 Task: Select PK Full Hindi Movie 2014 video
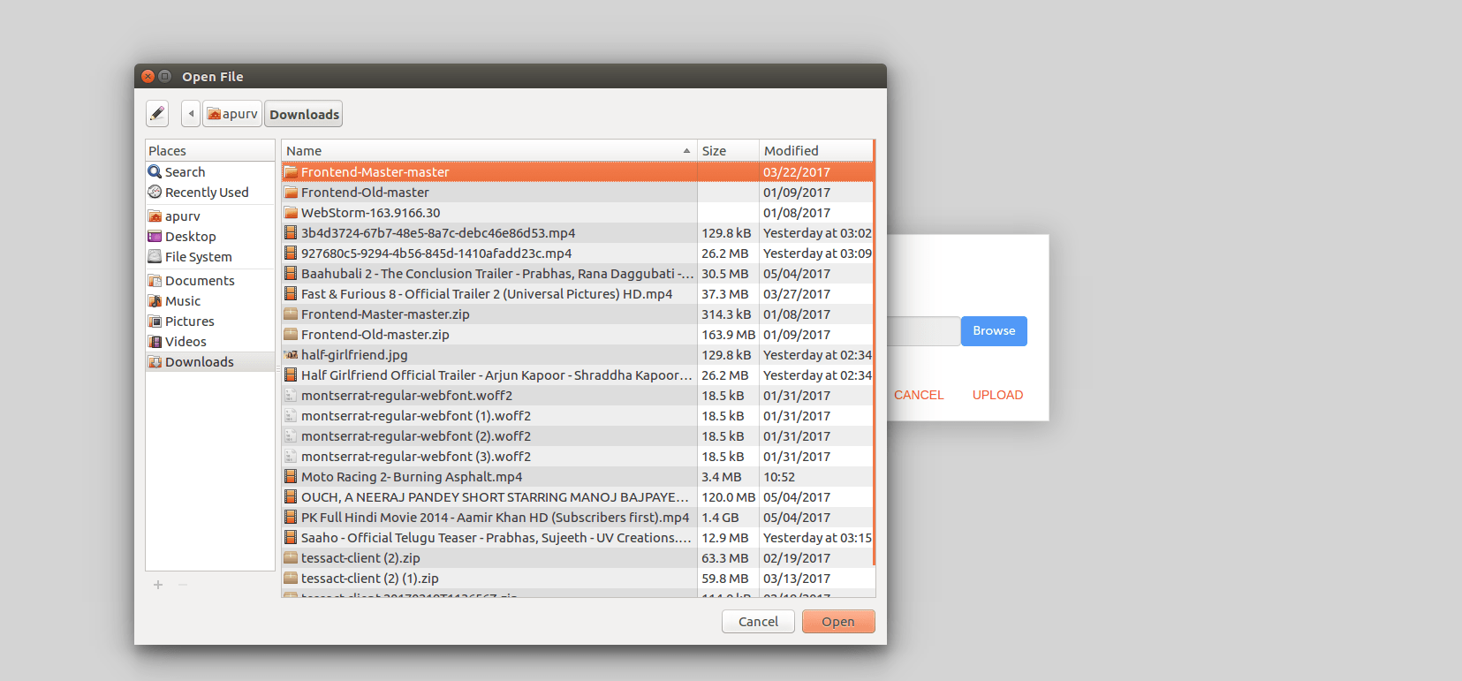(x=577, y=518)
